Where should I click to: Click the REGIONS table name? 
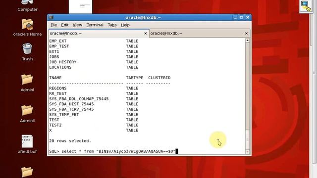58,88
